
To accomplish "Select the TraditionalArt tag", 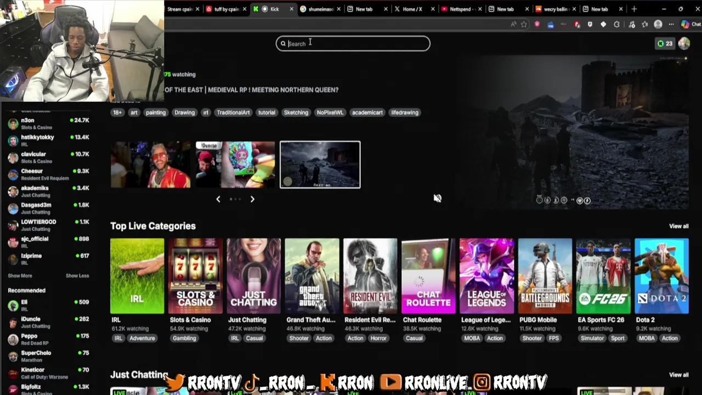I will click(233, 112).
